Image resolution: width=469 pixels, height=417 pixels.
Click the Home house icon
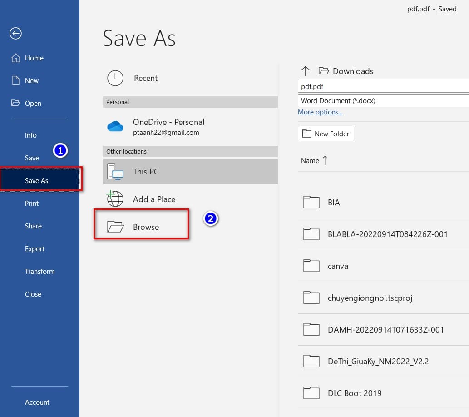(16, 58)
